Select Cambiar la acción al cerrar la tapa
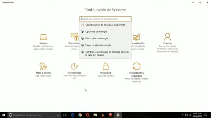The image size is (211, 118). point(105,53)
